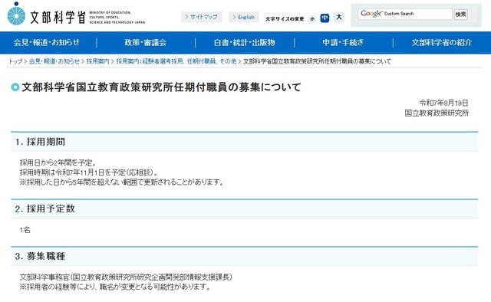This screenshot has height=302, width=491.
Task: Open breadcrumb 採用案内:経験者選考採用、任期付職員、その他
Action: (176, 61)
